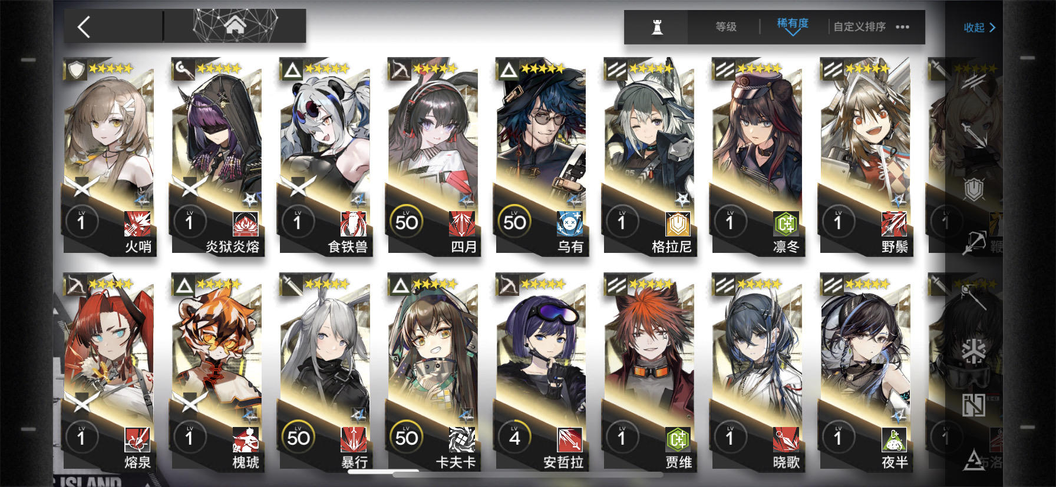Image resolution: width=1056 pixels, height=487 pixels.
Task: Open 自定义排序 custom sorting
Action: click(x=860, y=26)
